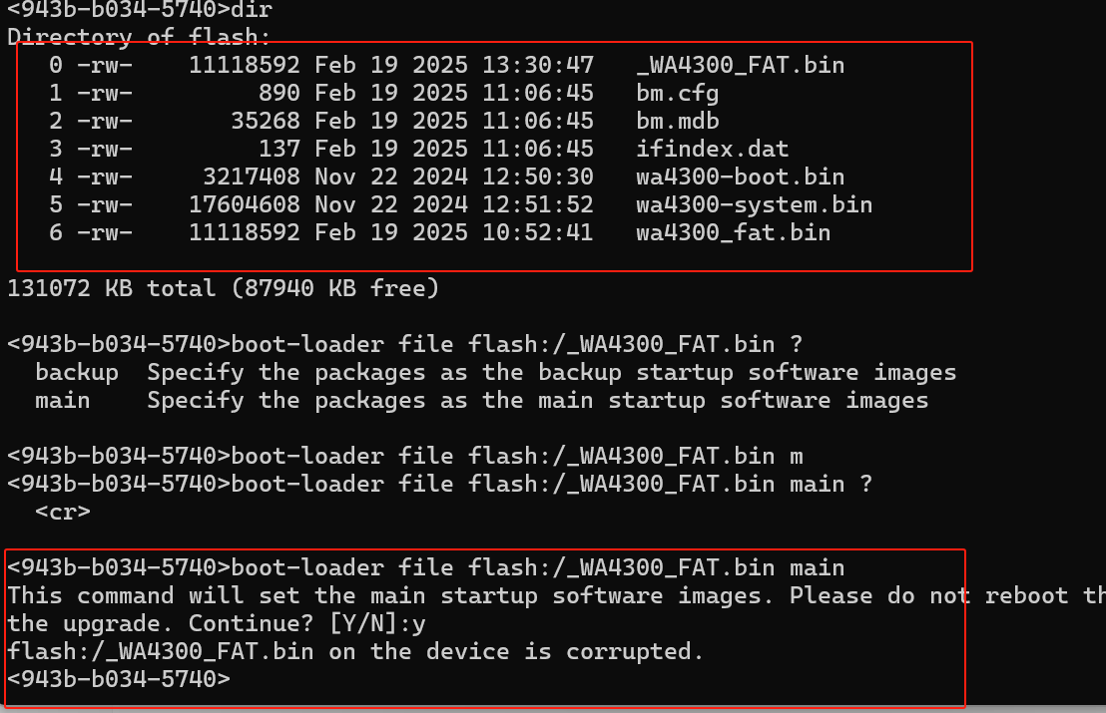Click the lowercase wa4300_fat.bin filename
1106x713 pixels.
tap(733, 233)
